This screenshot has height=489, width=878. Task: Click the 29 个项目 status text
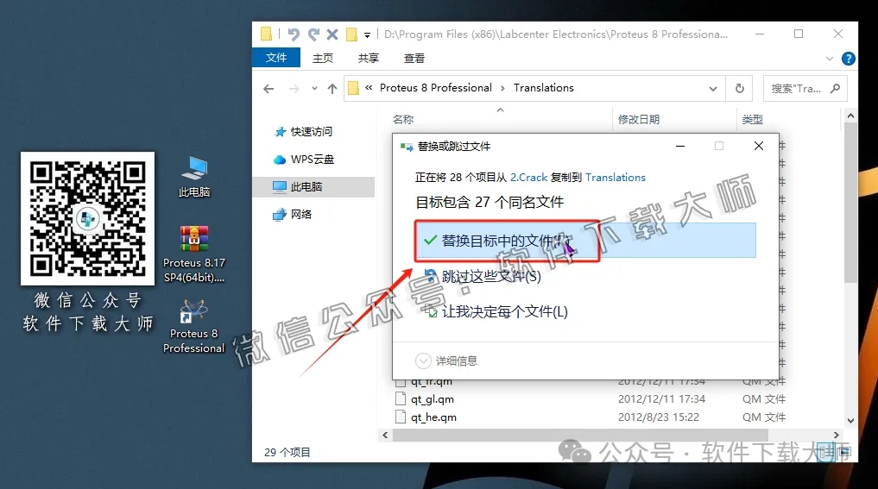[287, 452]
